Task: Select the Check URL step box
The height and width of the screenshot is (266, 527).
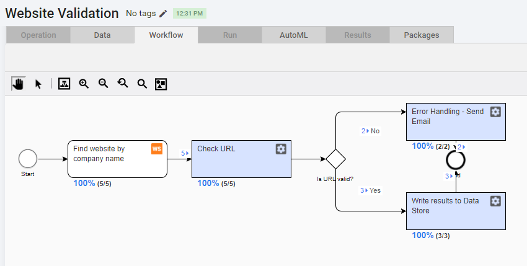Action: tap(241, 159)
